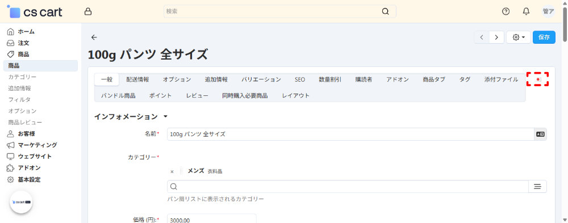Go to previous product chevron
Screen dimensions: 568x223
tap(482, 37)
